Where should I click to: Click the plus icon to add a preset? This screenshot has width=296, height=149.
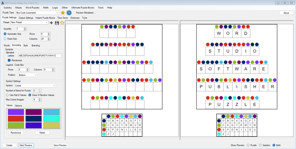(51, 22)
